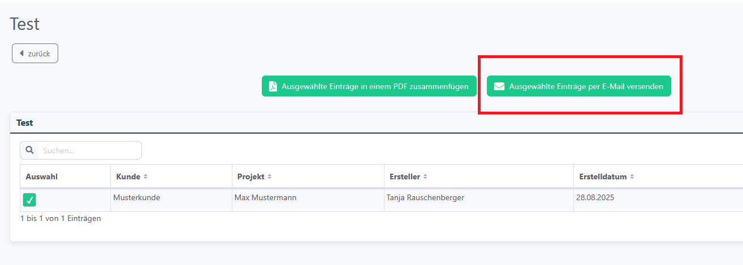Screen dimensions: 743x265
Task: Send selected entries via E-Mail
Action: click(579, 86)
